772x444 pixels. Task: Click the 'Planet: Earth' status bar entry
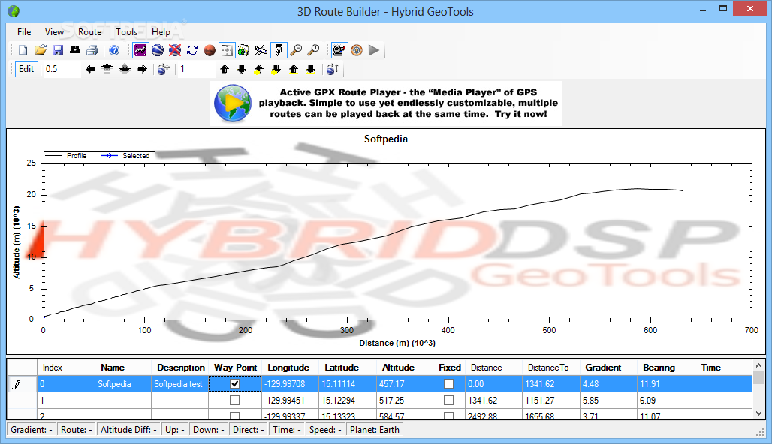pos(375,429)
